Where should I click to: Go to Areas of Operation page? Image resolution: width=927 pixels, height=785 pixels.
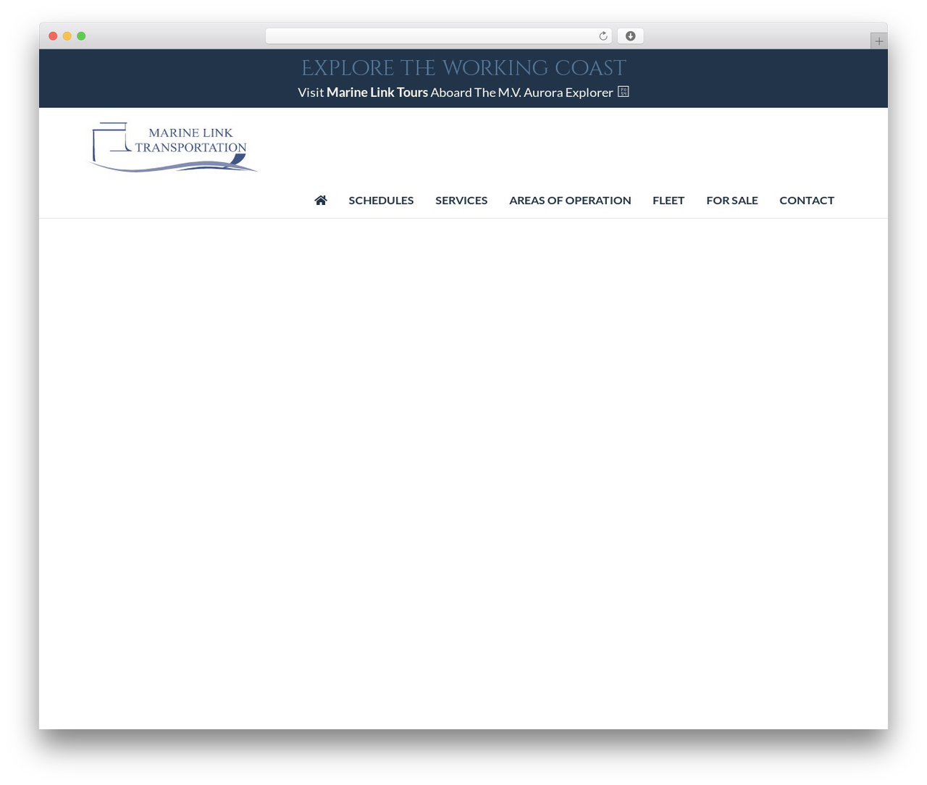570,201
